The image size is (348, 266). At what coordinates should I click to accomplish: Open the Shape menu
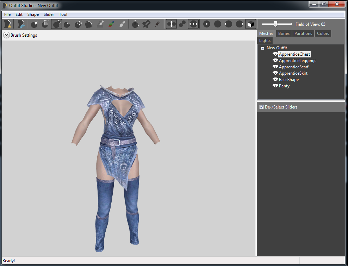33,14
